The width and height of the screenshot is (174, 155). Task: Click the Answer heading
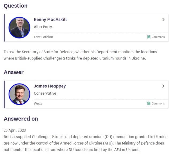[x=14, y=72]
